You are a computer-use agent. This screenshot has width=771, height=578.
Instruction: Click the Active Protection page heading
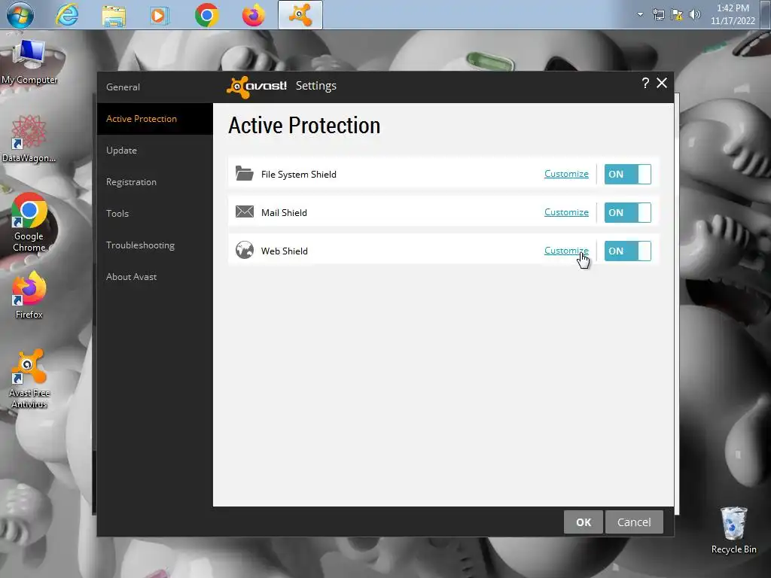pyautogui.click(x=304, y=126)
